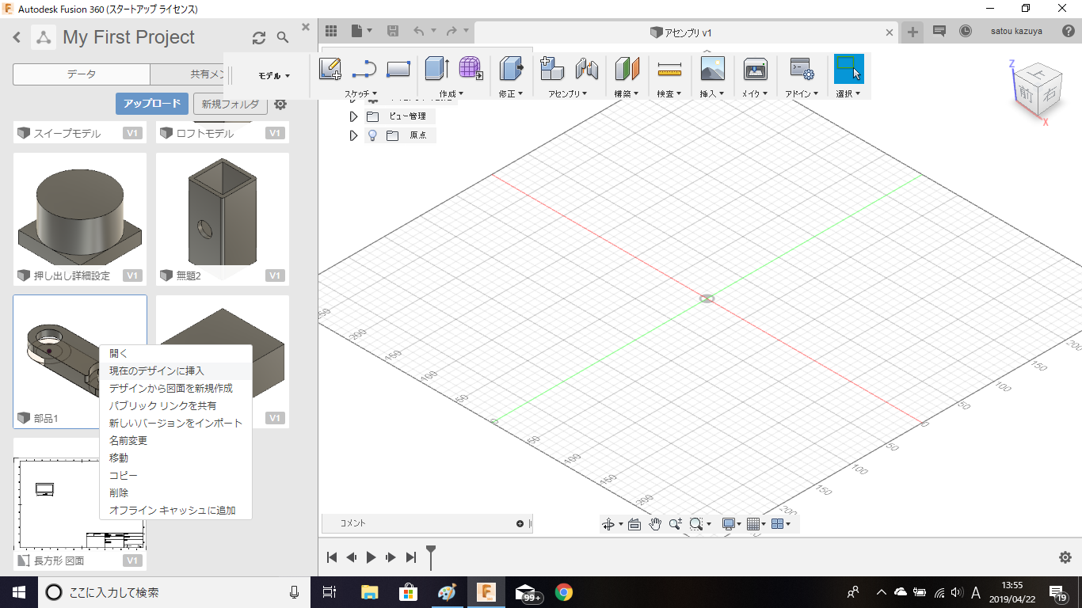
Task: Choose the Joint assembly tool icon
Action: (586, 69)
